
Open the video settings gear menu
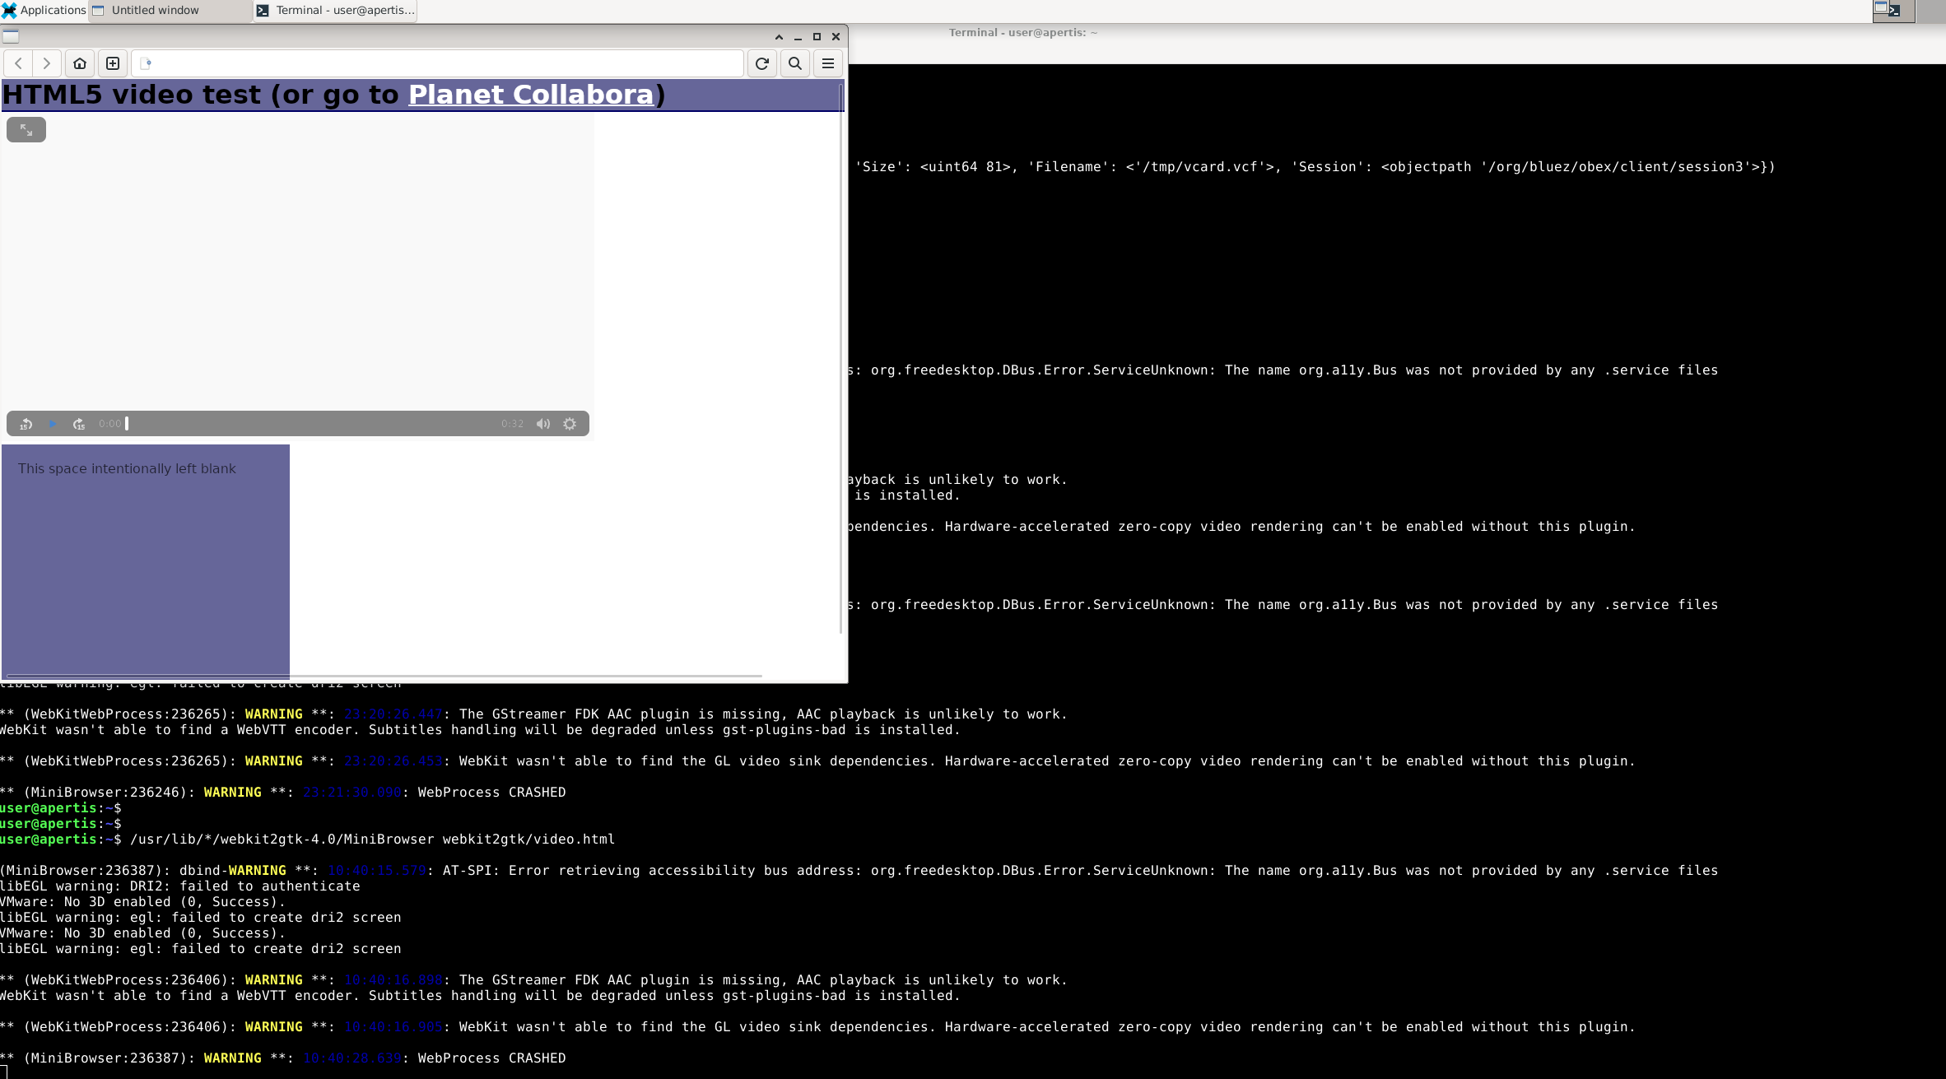click(570, 424)
